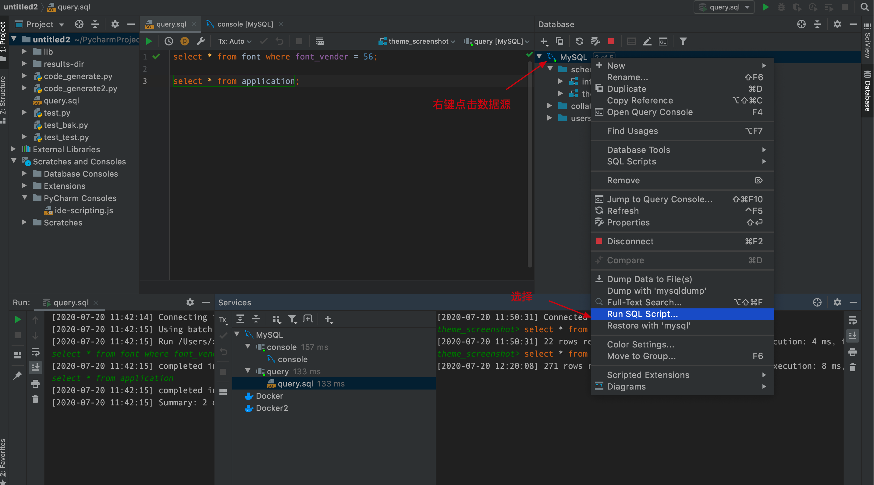Select Run SQL Script... menu item
Viewport: 874px width, 485px height.
[682, 314]
